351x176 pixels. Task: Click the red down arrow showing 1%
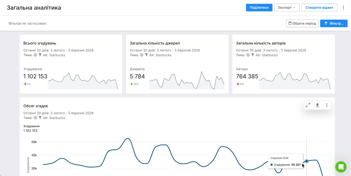point(25,84)
